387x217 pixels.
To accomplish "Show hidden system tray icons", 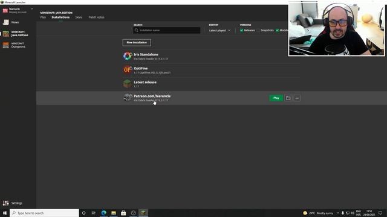I will click(x=337, y=213).
